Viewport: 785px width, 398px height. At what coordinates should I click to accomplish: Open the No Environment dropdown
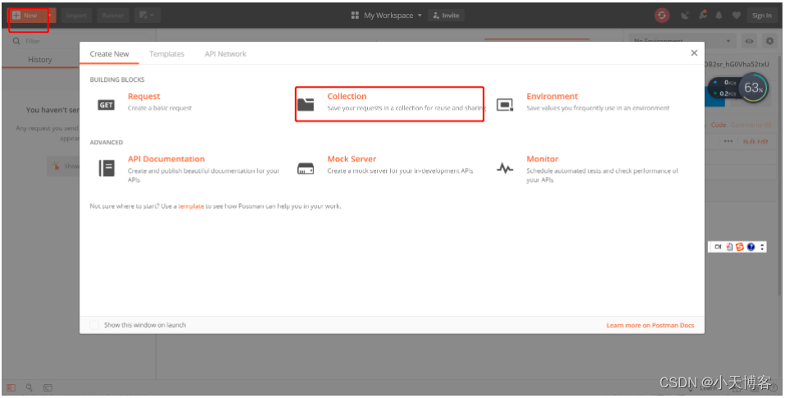[683, 41]
